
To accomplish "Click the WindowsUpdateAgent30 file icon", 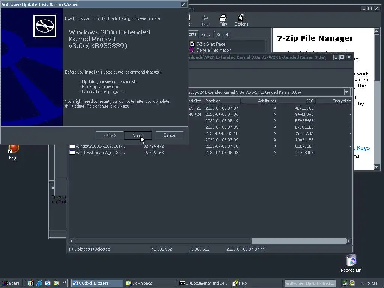I will coord(72,153).
